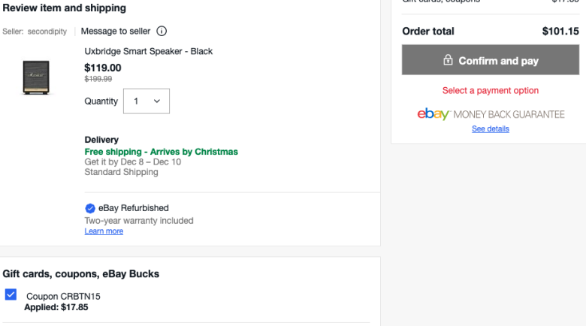Click the $119.00 item price
Image resolution: width=586 pixels, height=326 pixels.
[x=103, y=68]
